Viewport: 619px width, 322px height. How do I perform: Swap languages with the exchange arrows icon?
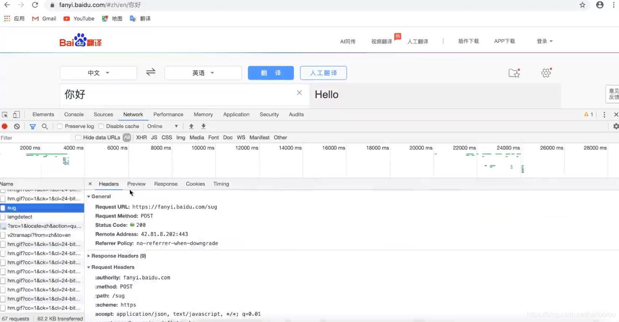click(151, 72)
